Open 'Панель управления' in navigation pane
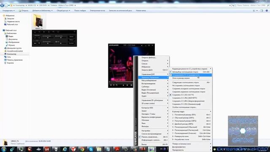 pos(15,60)
